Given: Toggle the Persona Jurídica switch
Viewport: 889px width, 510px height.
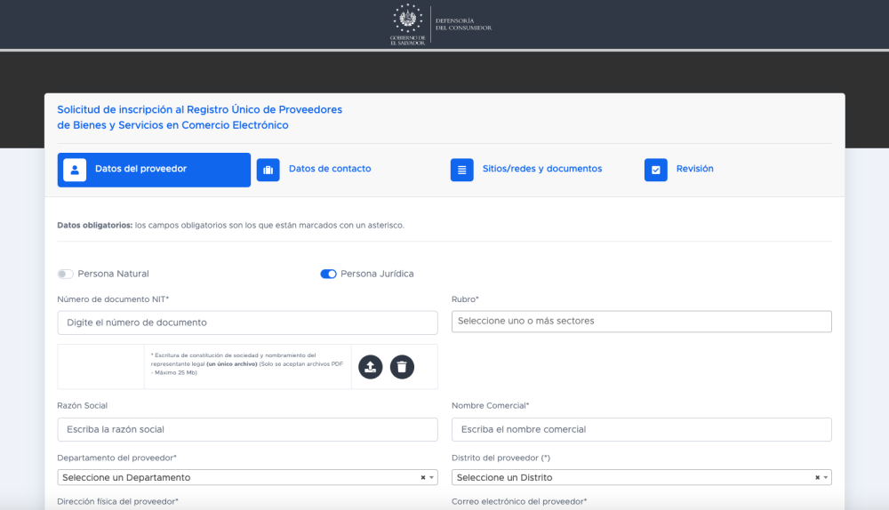Looking at the screenshot, I should [x=328, y=274].
